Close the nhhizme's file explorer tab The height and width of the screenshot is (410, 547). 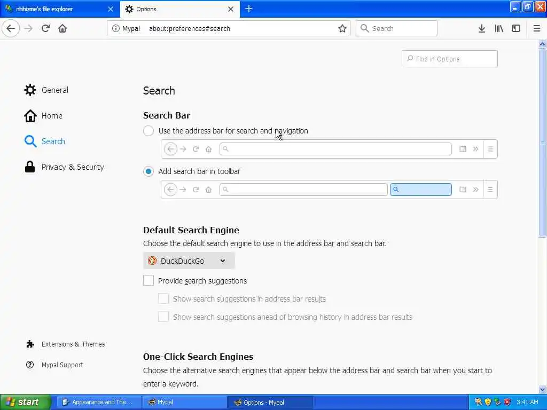pos(111,9)
